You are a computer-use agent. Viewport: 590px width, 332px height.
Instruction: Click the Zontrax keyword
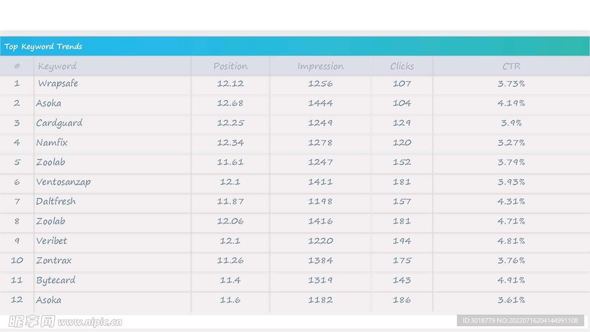pyautogui.click(x=54, y=261)
